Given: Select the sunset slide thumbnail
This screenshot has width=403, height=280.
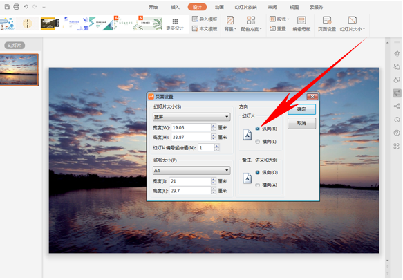Looking at the screenshot, I should tap(19, 69).
